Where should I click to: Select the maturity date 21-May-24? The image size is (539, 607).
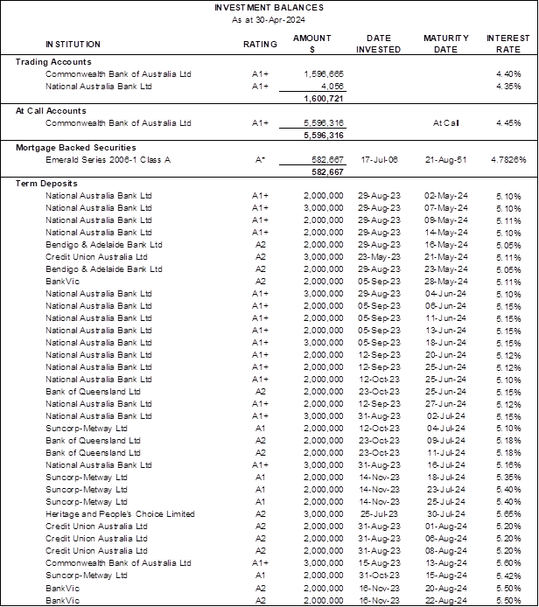(445, 257)
